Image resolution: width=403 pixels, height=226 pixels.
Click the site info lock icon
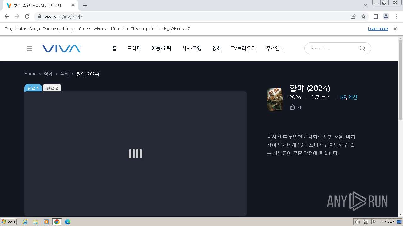(40, 16)
